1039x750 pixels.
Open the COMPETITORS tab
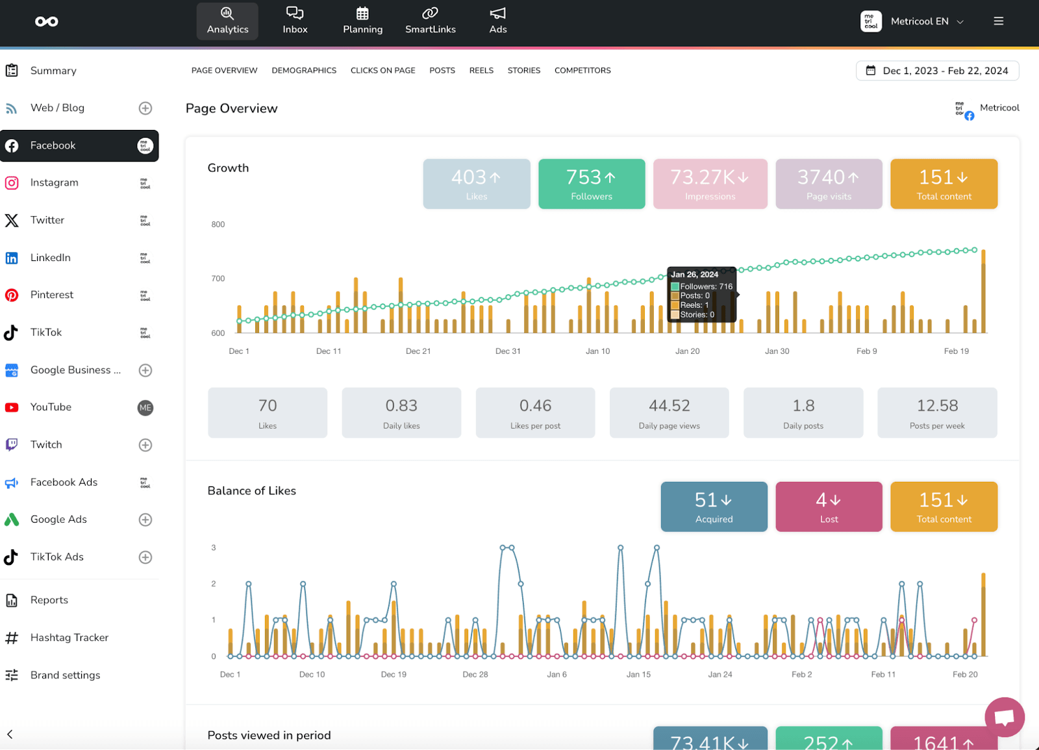click(x=582, y=70)
